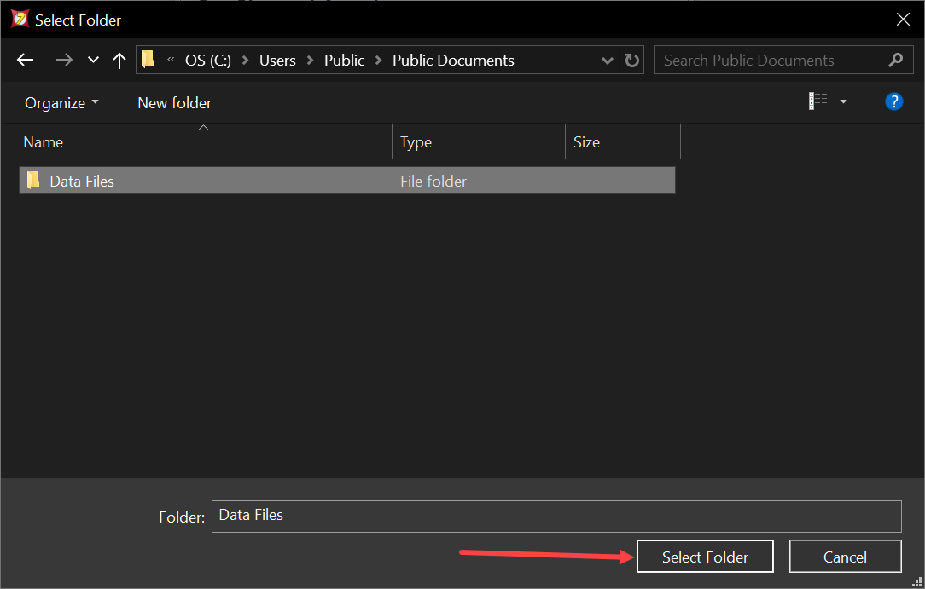Click the Forward navigation arrow
Viewport: 925px width, 589px height.
(x=63, y=61)
